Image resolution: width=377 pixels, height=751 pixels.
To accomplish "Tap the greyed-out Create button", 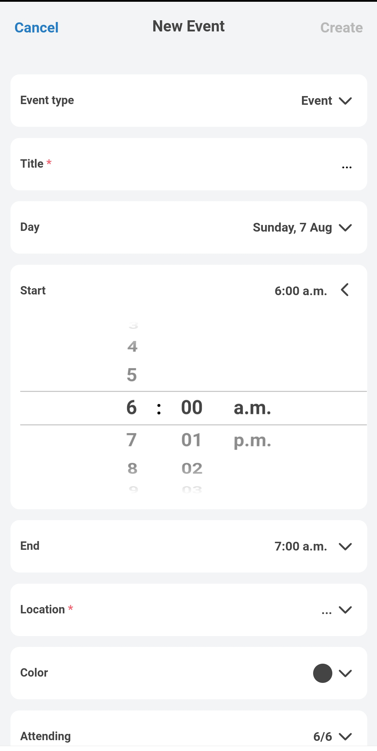I will (341, 28).
